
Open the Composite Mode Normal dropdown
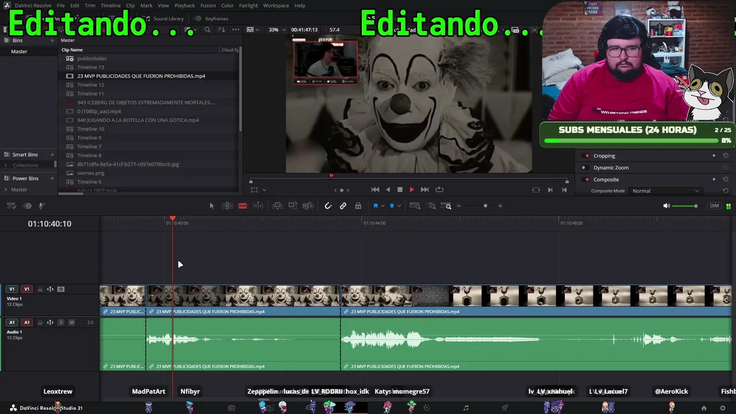coord(665,191)
